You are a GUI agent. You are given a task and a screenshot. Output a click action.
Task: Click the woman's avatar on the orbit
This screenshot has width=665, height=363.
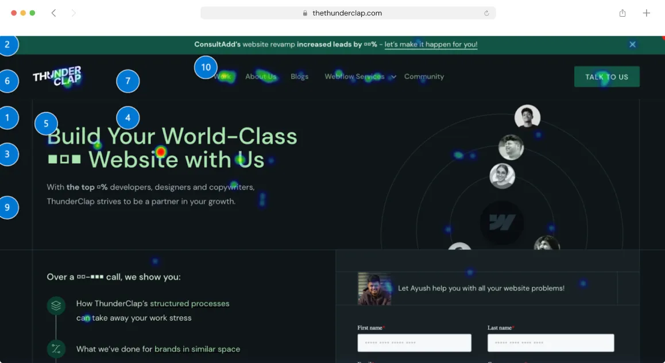(502, 176)
